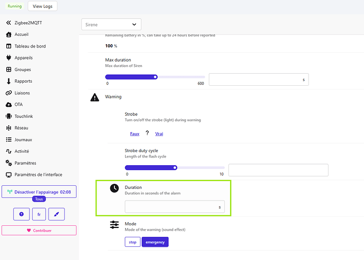Open the Journaux section
Screen dimensions: 364x260
pos(23,139)
